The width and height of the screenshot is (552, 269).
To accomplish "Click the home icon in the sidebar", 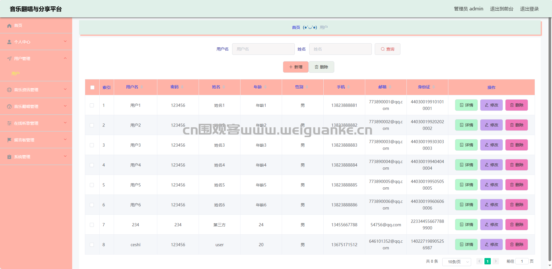I will (x=9, y=26).
